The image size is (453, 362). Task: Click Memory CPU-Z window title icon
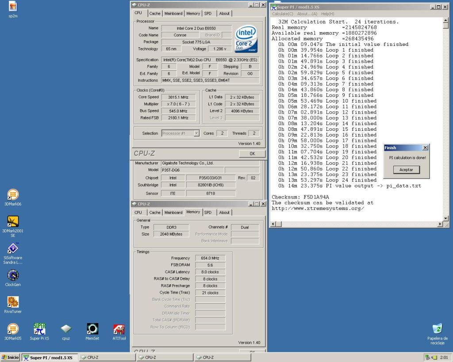tap(134, 204)
